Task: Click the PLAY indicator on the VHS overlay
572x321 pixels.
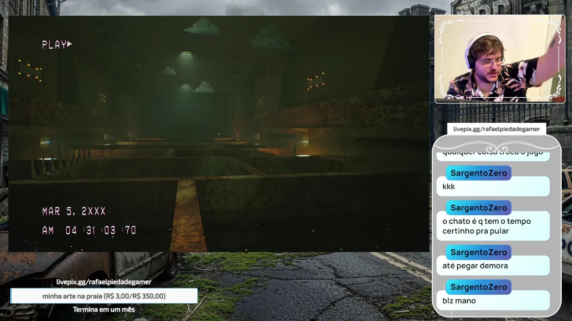Action: click(x=57, y=45)
